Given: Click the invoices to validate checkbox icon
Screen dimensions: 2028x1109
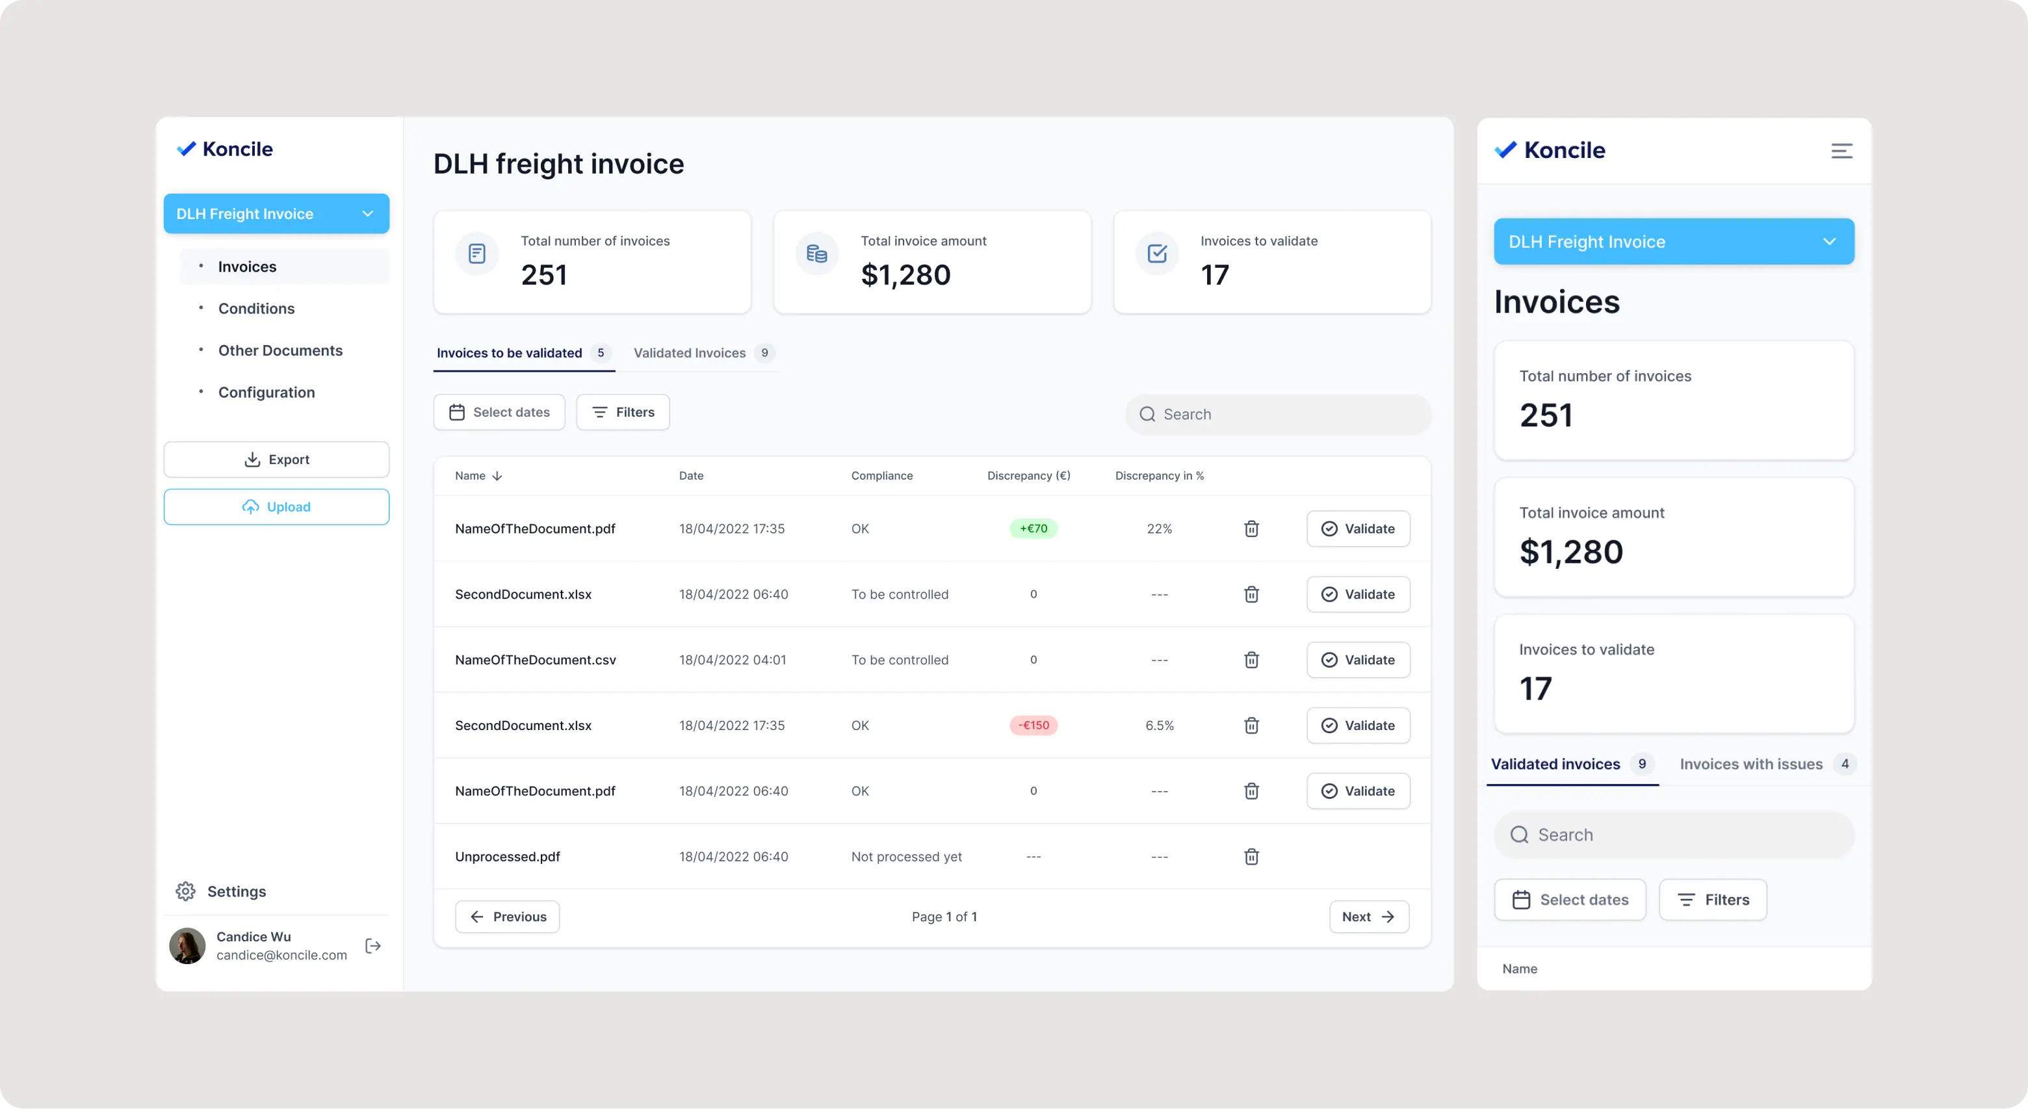Looking at the screenshot, I should [x=1157, y=254].
